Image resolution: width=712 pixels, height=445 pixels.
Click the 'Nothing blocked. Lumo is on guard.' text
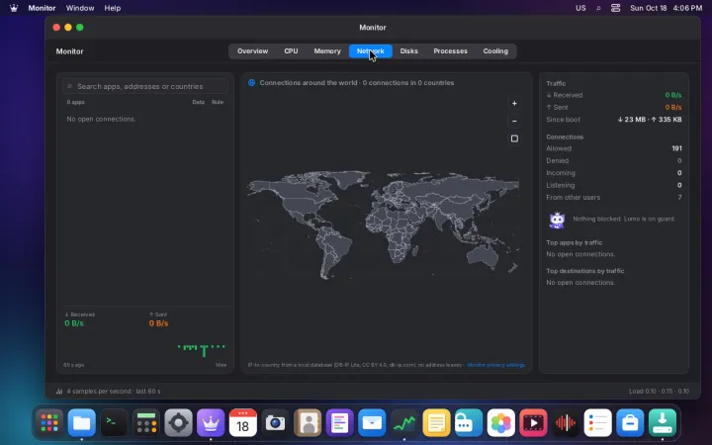point(624,219)
